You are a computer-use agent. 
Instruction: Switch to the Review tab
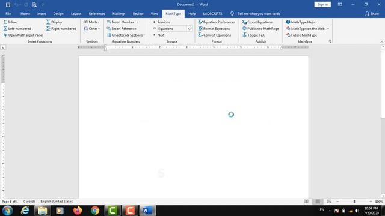pyautogui.click(x=138, y=14)
